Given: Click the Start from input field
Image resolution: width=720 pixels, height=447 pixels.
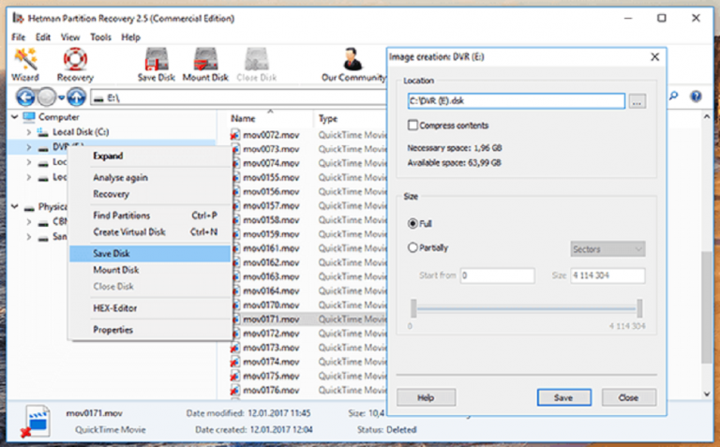Looking at the screenshot, I should click(497, 276).
